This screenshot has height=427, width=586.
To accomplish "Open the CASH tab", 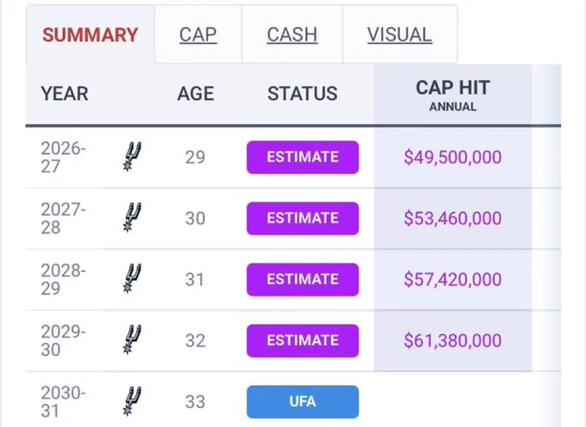I will (x=292, y=34).
